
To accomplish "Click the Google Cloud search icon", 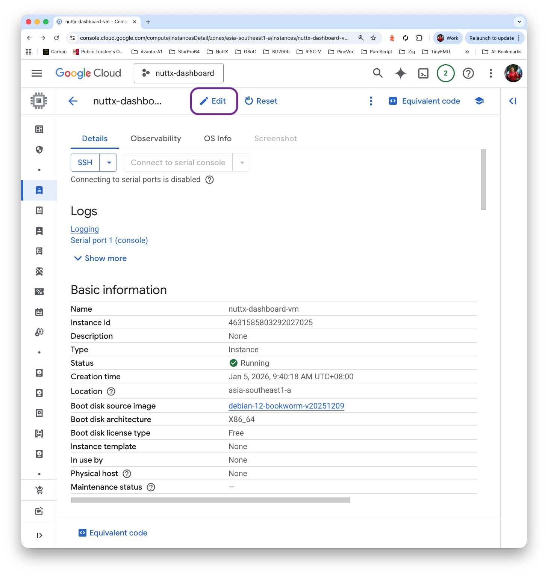I will [x=378, y=73].
